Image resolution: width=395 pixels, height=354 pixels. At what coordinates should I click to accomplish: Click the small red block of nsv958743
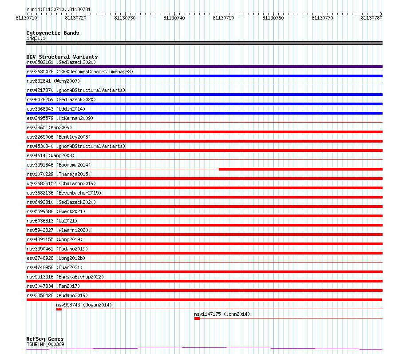(59, 309)
